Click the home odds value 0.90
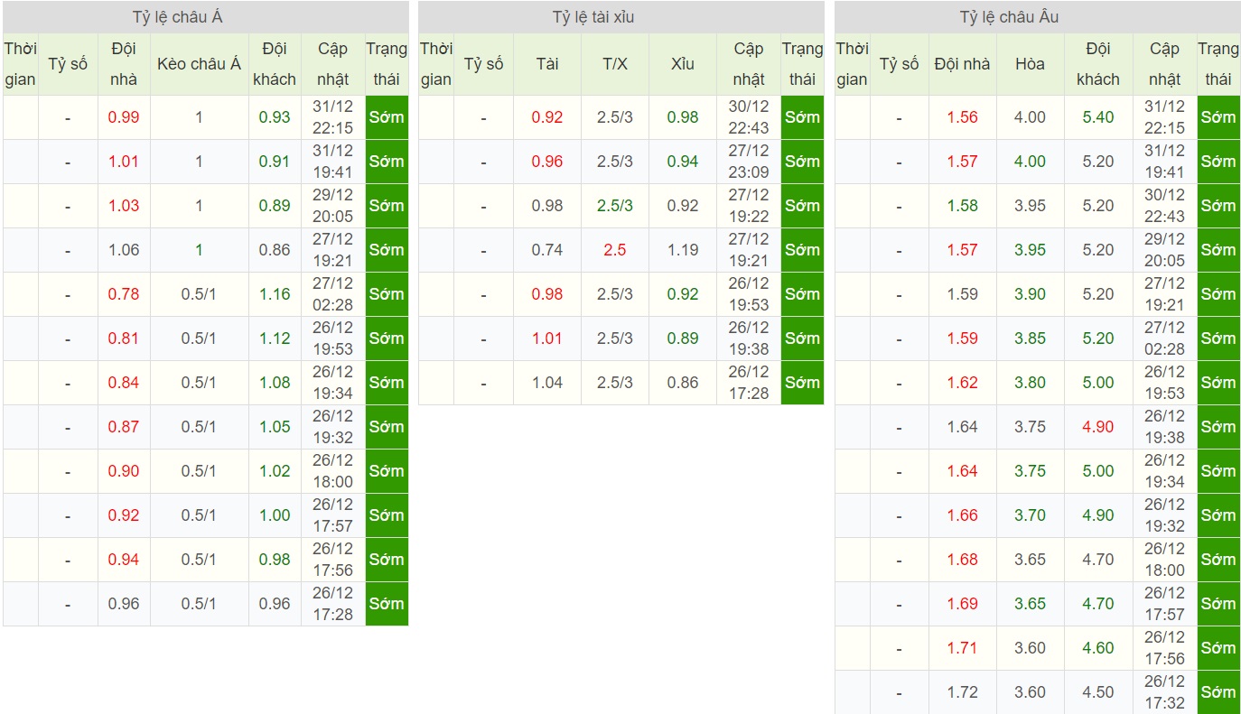Image resolution: width=1241 pixels, height=714 pixels. [124, 471]
